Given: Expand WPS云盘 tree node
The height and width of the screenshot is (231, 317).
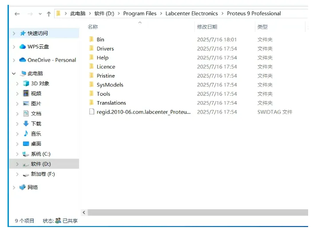Looking at the screenshot, I should [14, 47].
